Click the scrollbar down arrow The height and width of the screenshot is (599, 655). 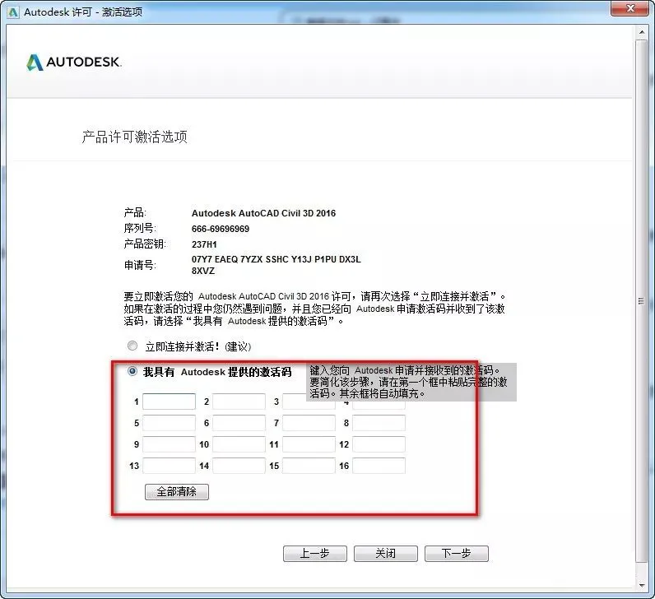pos(642,586)
